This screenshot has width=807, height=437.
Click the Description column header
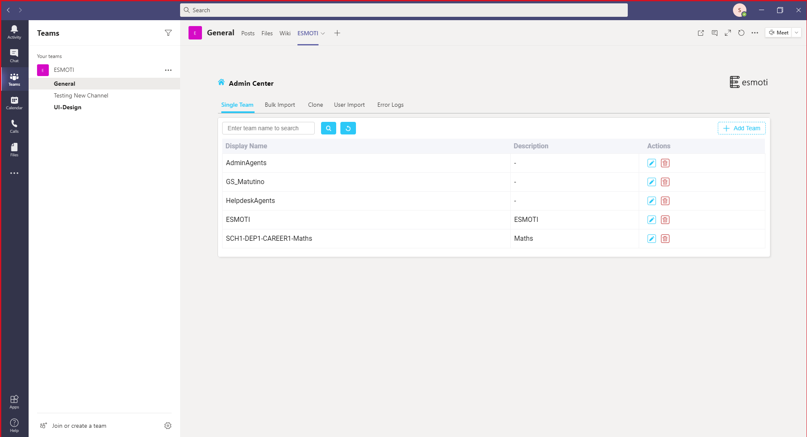(531, 146)
